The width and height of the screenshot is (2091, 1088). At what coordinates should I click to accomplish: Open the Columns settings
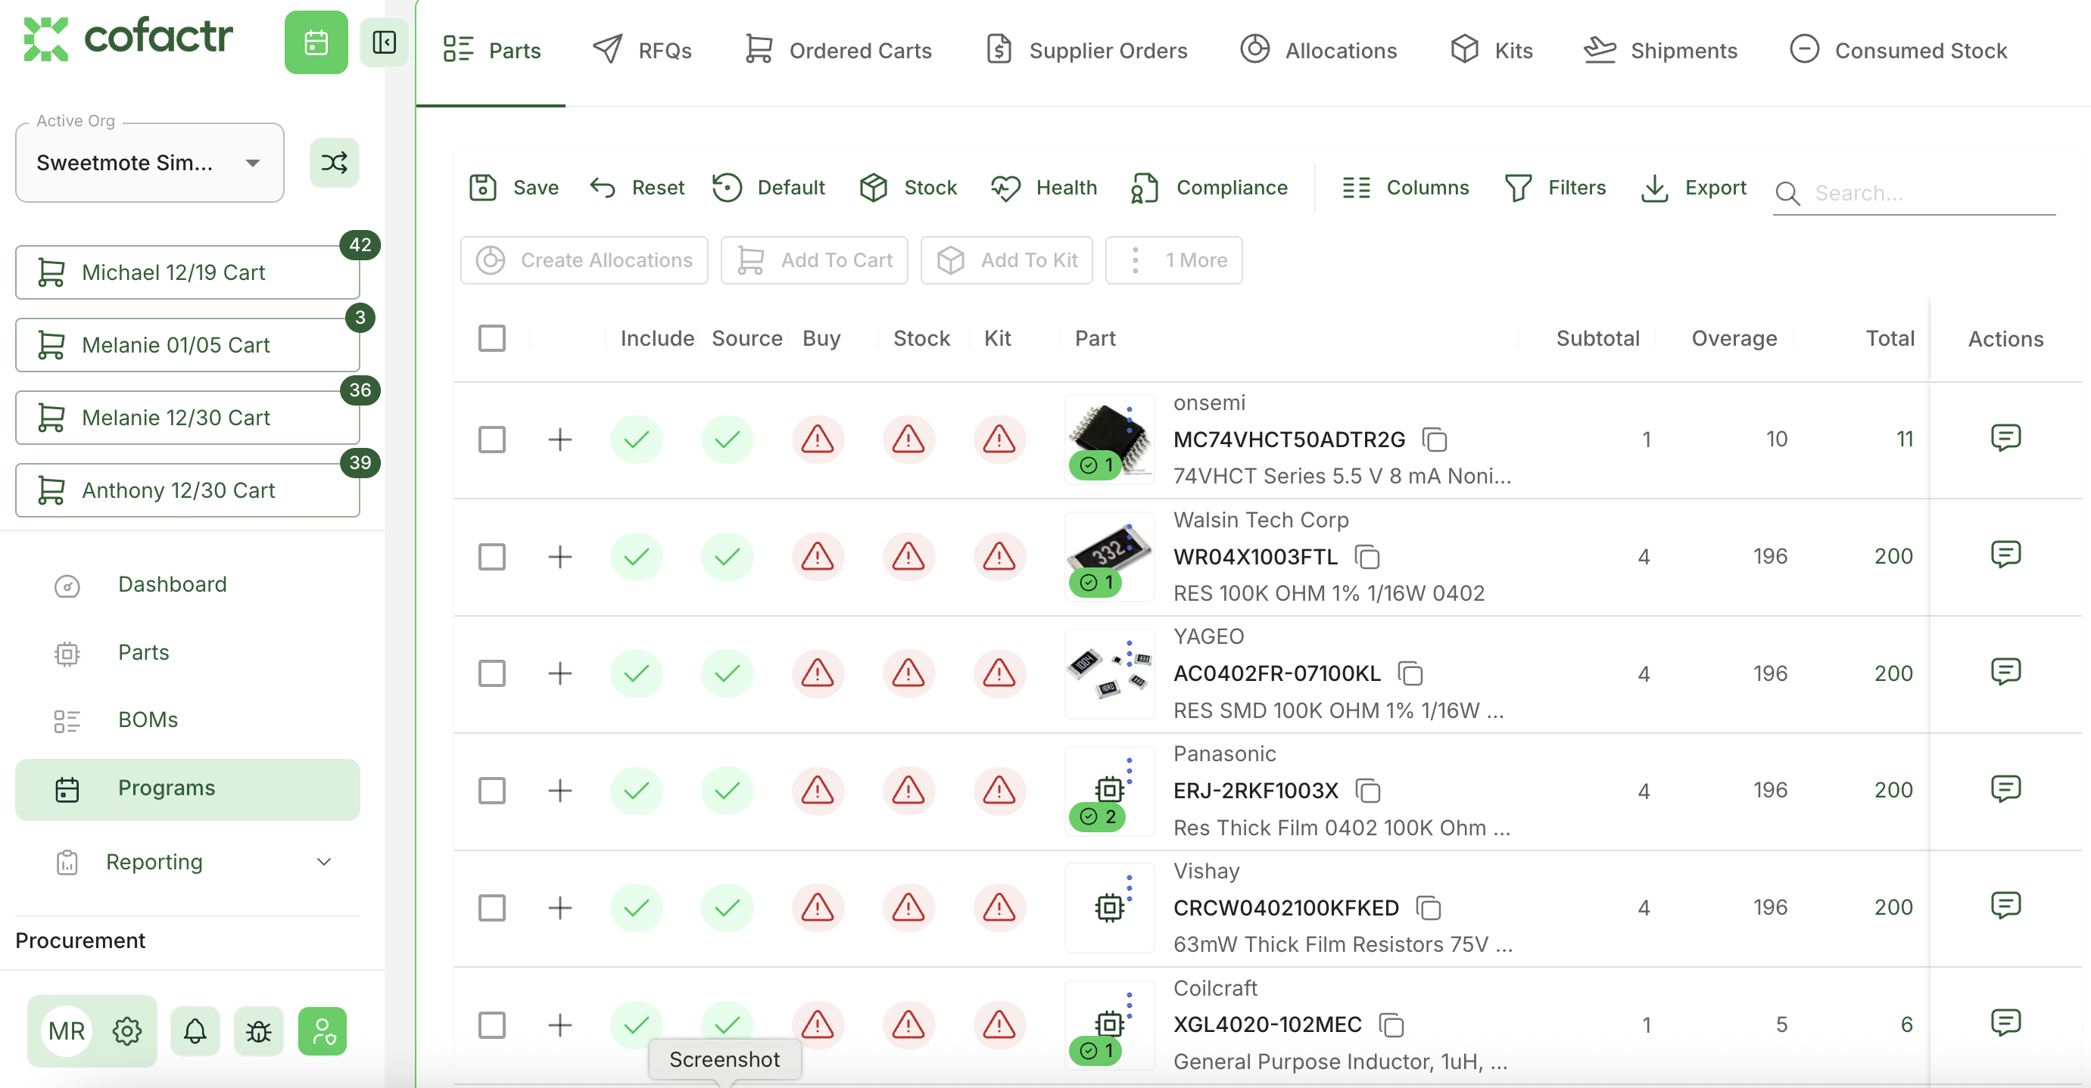pyautogui.click(x=1405, y=188)
